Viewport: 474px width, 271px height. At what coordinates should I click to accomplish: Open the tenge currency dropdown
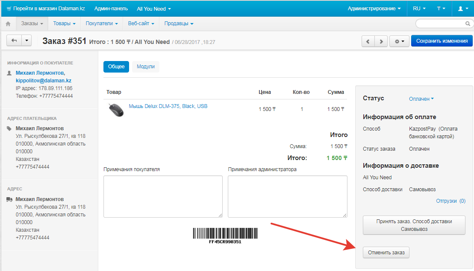441,9
